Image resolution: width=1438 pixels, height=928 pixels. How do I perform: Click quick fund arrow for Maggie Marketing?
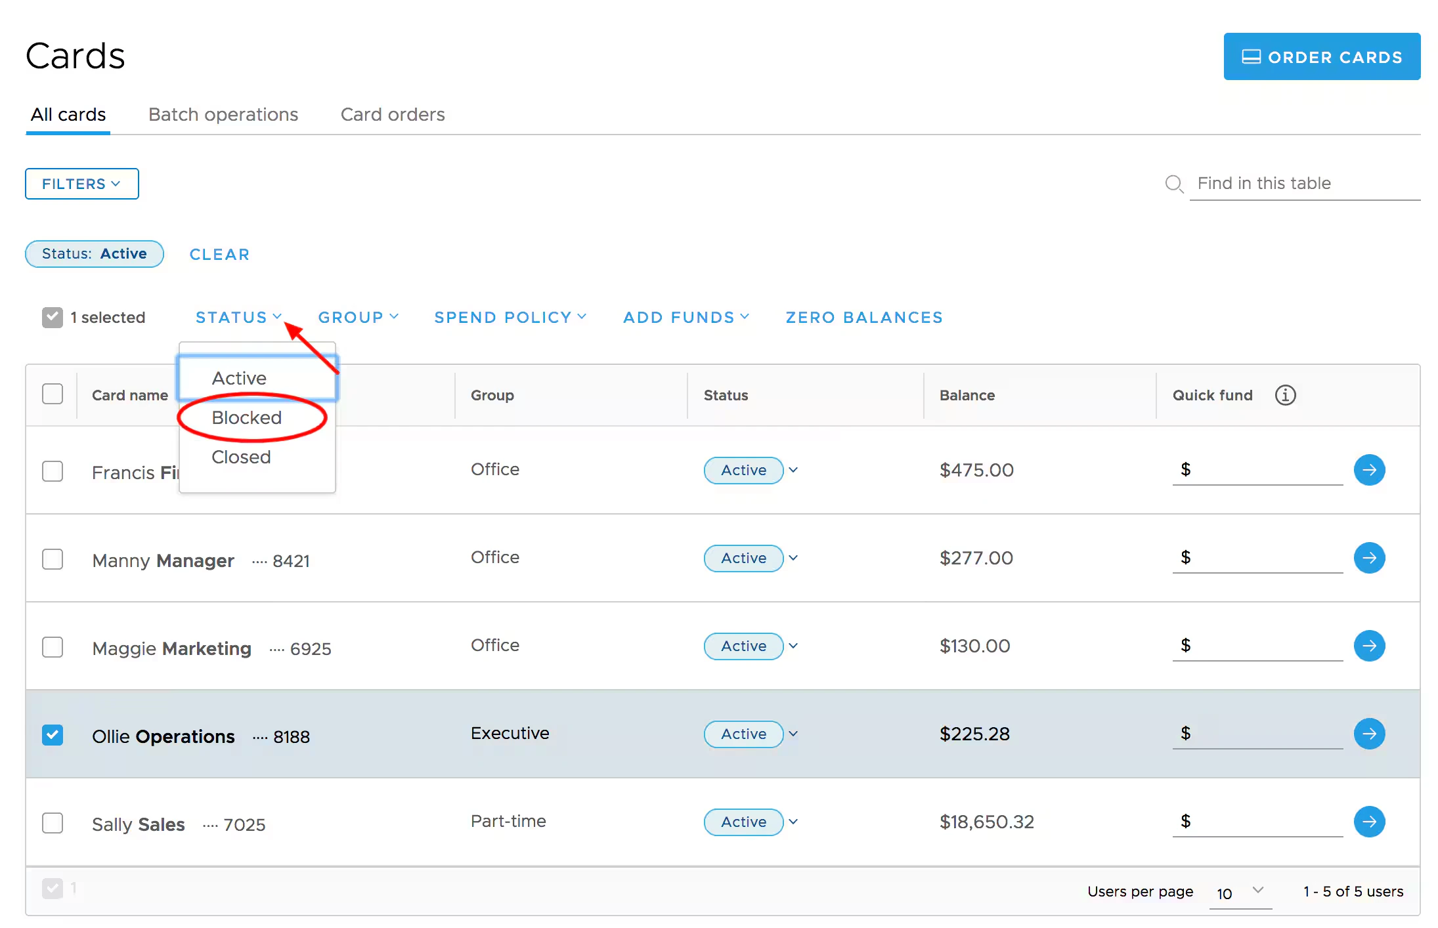click(x=1369, y=646)
